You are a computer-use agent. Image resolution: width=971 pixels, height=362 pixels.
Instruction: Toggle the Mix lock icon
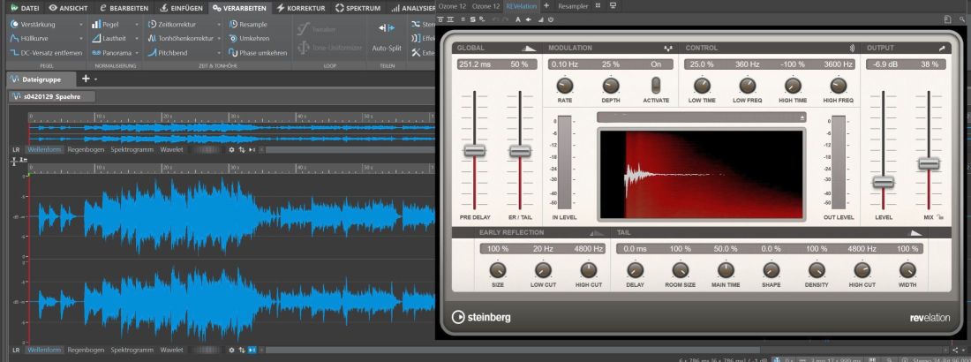point(941,217)
